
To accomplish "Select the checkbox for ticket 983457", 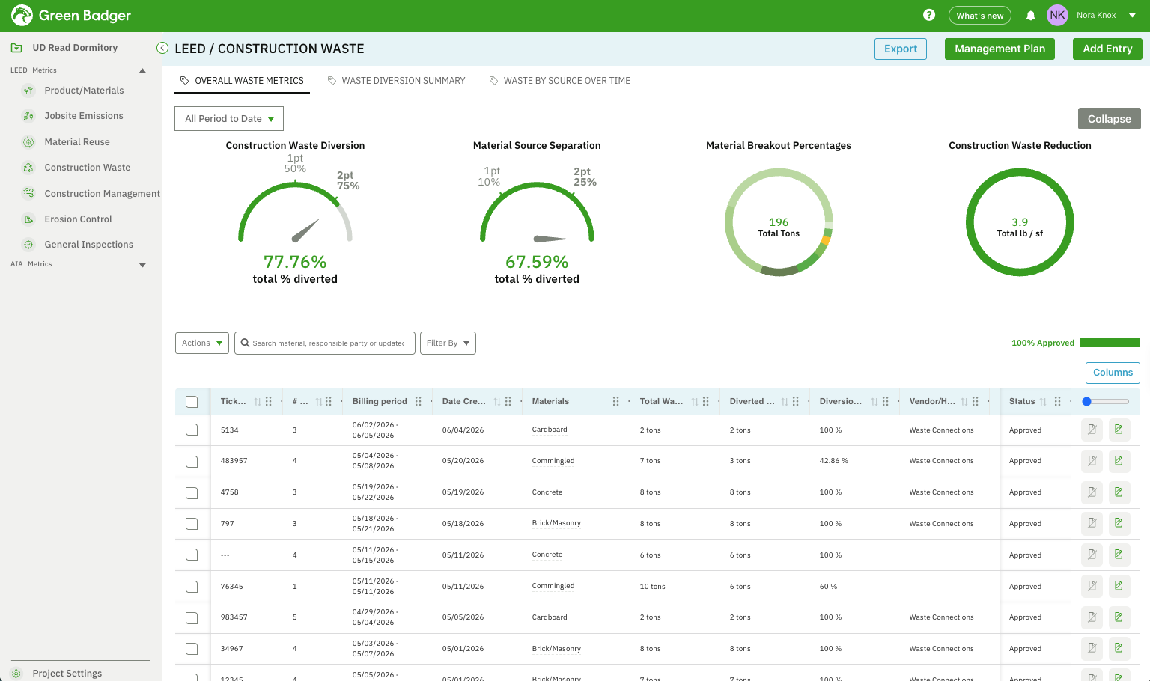I will click(192, 618).
